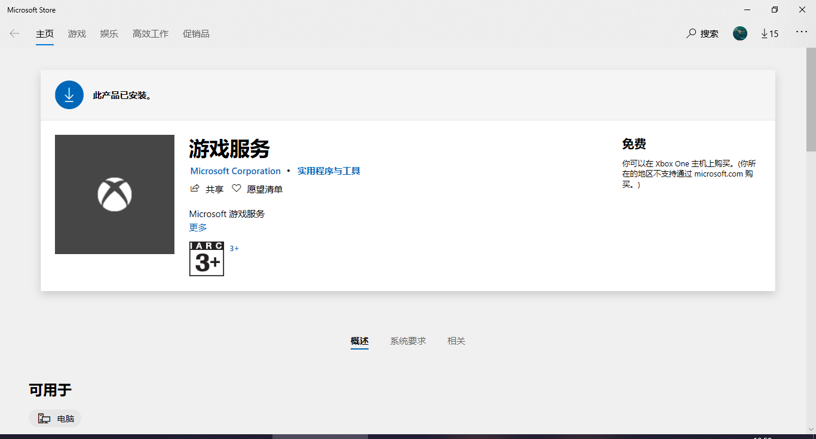Click the 此产品已安装 status text
The width and height of the screenshot is (816, 439).
tap(122, 95)
